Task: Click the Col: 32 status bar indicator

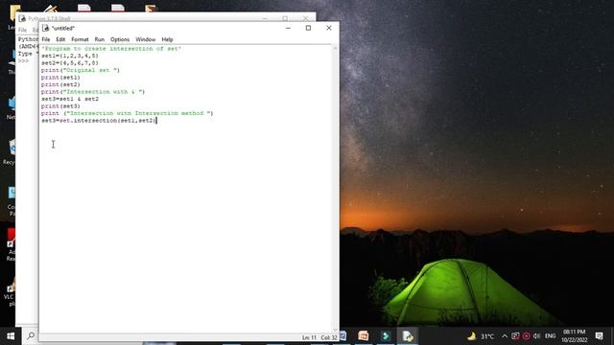Action: pyautogui.click(x=329, y=337)
